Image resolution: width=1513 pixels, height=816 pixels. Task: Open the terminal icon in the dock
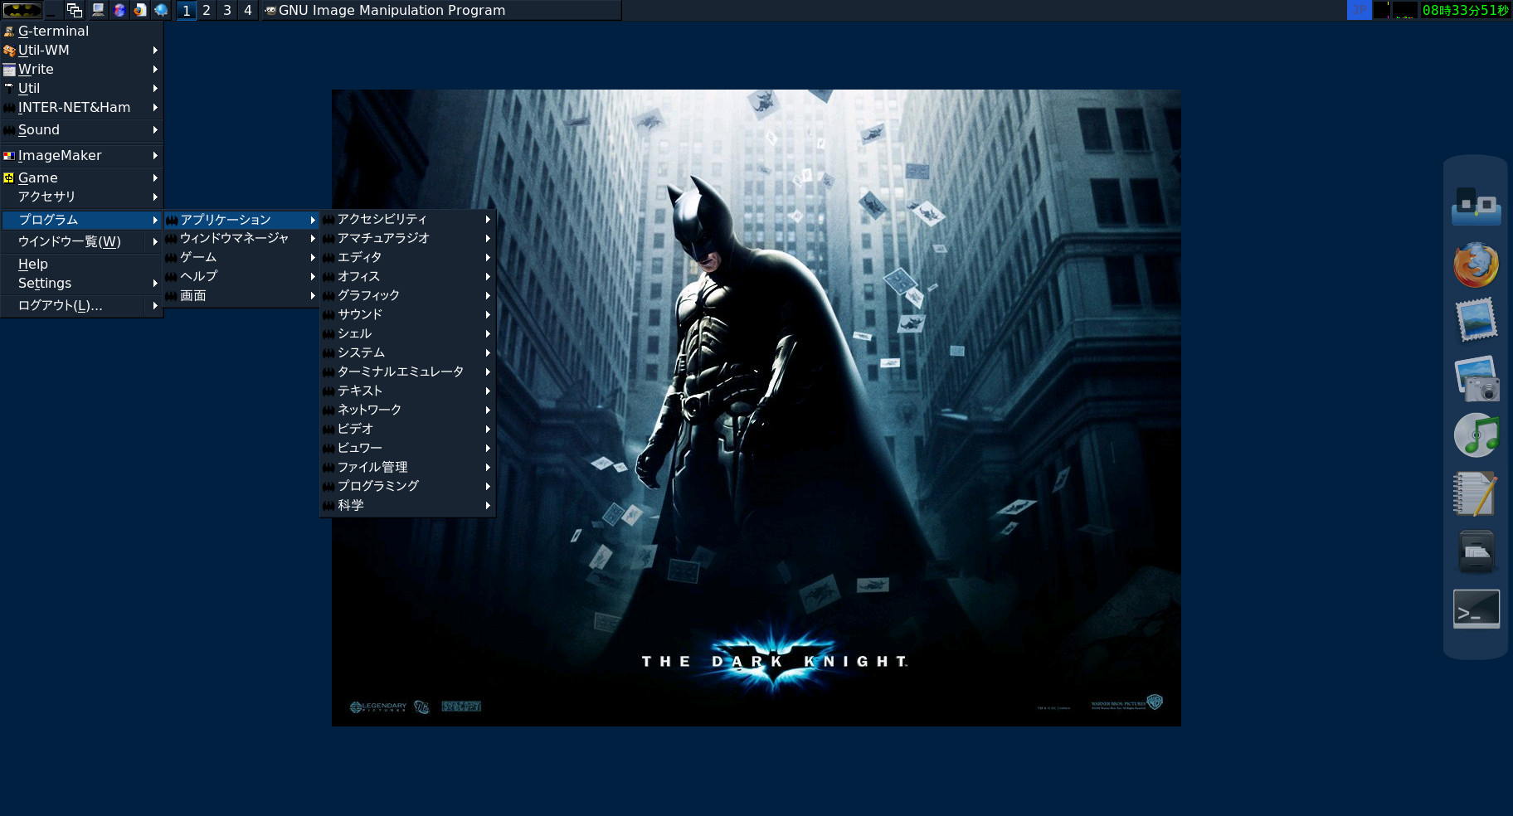[1476, 610]
